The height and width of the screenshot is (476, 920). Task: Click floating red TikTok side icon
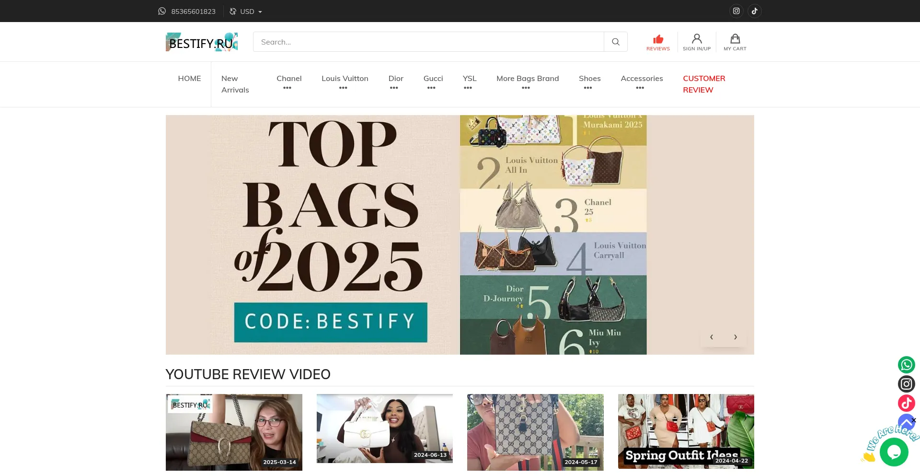907,403
